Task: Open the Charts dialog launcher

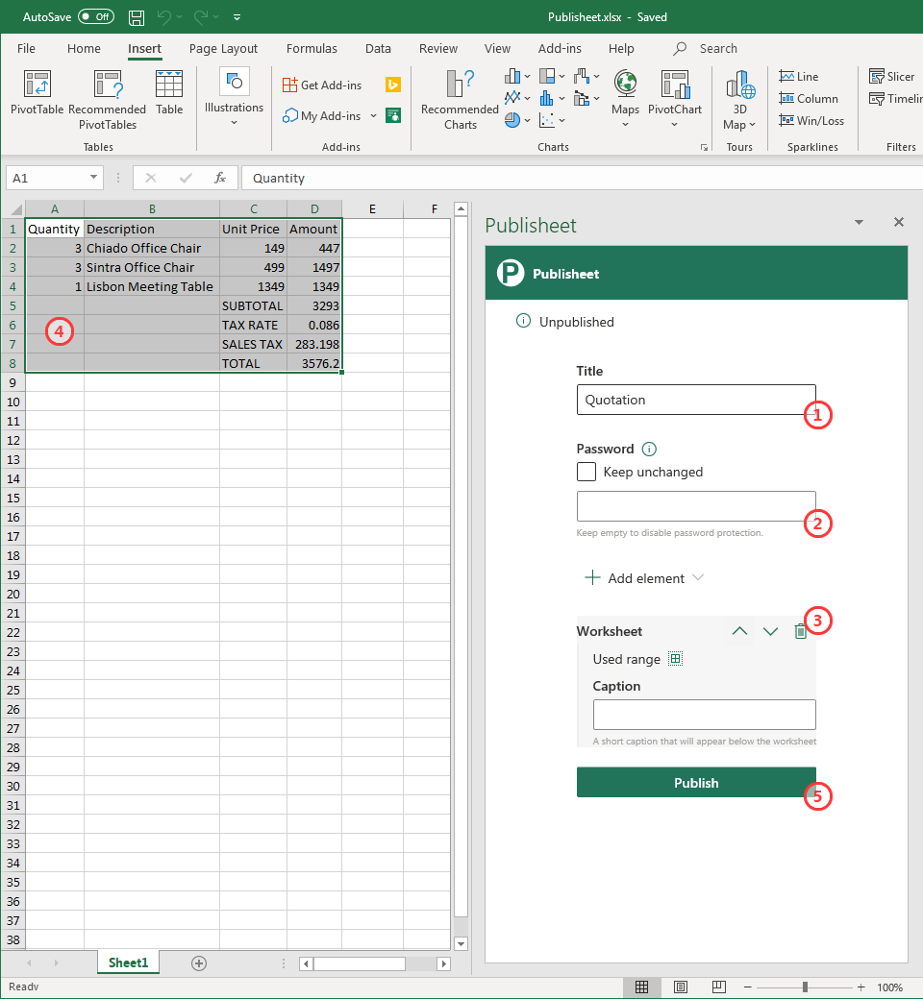Action: pos(704,148)
